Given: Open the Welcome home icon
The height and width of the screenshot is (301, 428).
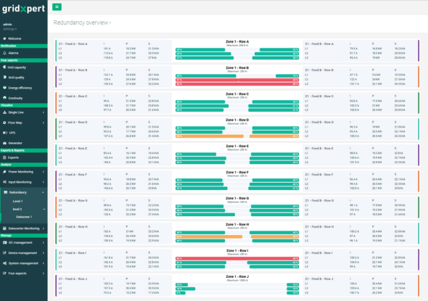Looking at the screenshot, I should click(4, 38).
